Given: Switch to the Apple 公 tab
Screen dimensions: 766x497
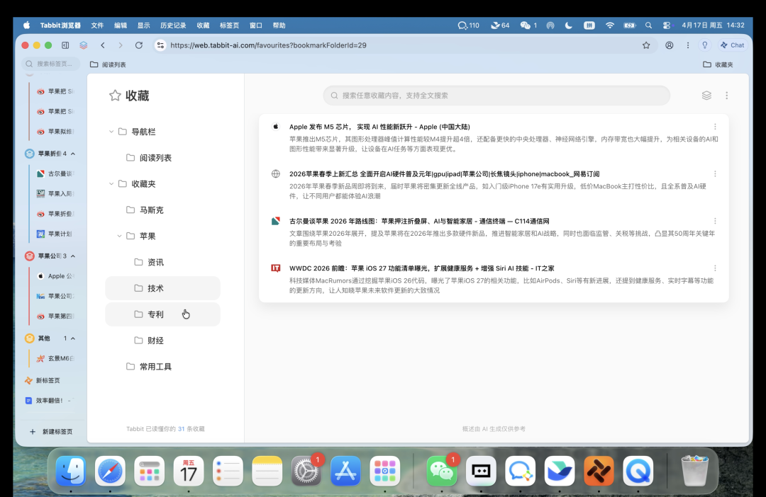Looking at the screenshot, I should pyautogui.click(x=55, y=276).
